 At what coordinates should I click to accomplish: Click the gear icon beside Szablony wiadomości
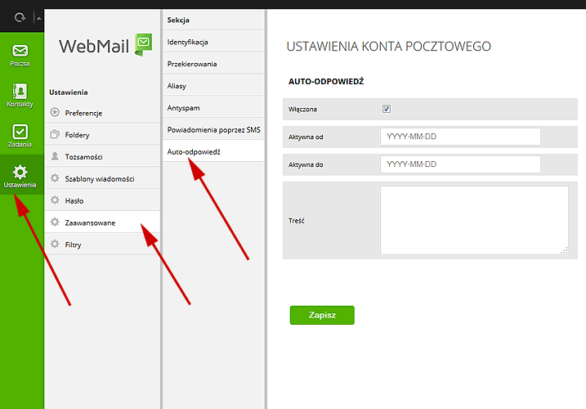tap(55, 178)
